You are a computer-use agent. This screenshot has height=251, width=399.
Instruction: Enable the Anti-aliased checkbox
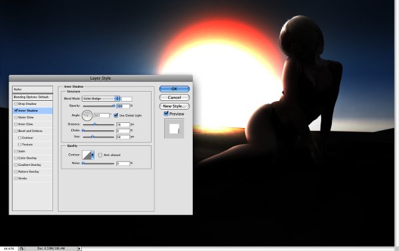pyautogui.click(x=100, y=155)
